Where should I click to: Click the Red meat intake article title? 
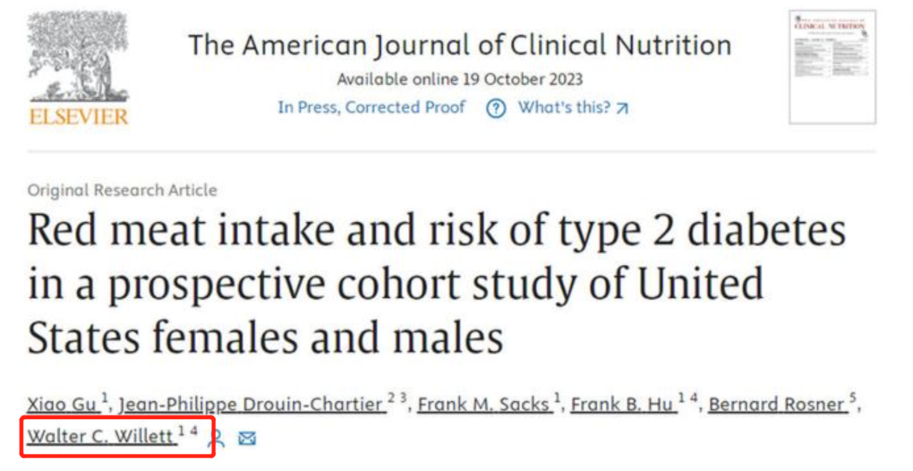[437, 284]
